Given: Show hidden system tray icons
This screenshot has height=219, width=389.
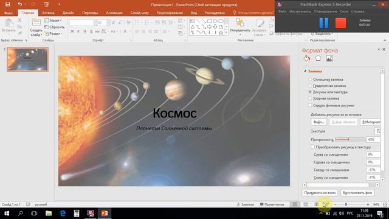Looking at the screenshot, I should point(321,214).
